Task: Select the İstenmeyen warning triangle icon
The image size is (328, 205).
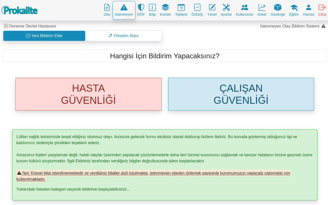Action: click(124, 7)
